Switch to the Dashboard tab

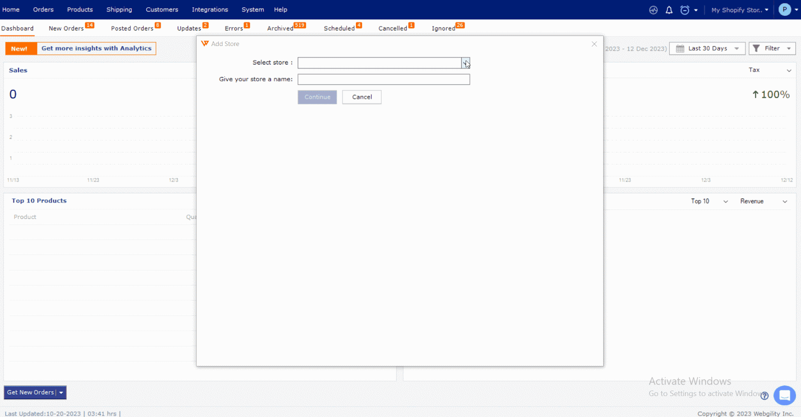pos(18,28)
